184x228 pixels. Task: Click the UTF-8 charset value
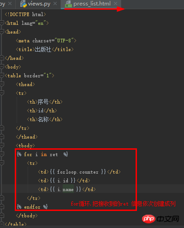pos(64,41)
